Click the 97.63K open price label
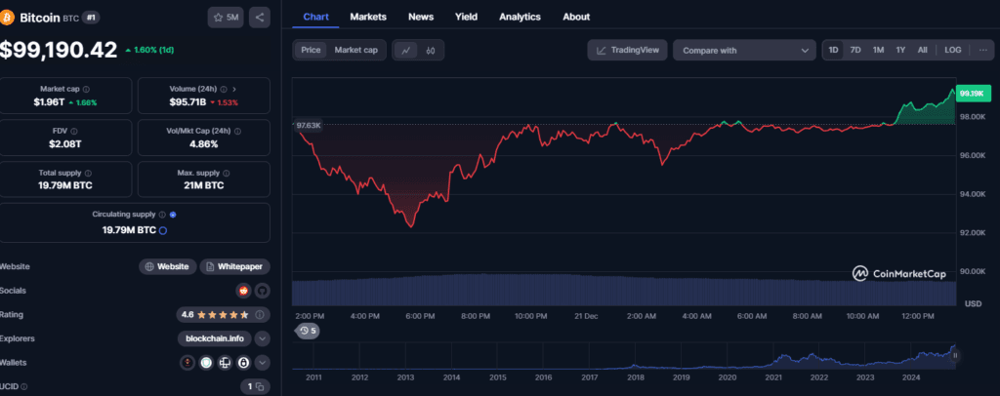Screen dimensions: 1000x396 [308, 126]
